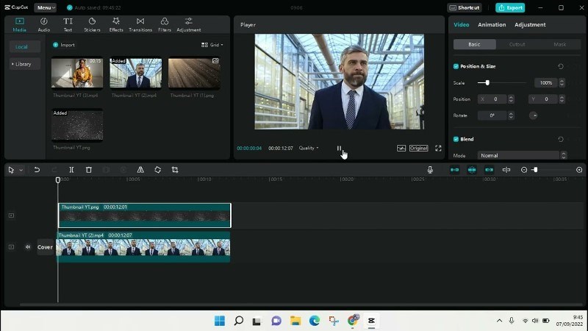588x331 pixels.
Task: Select Thumbnail YT (1).png media thumbnail
Action: tap(194, 73)
